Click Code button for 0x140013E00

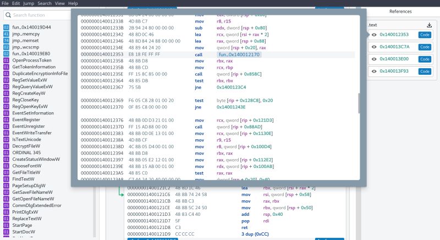[x=425, y=59]
